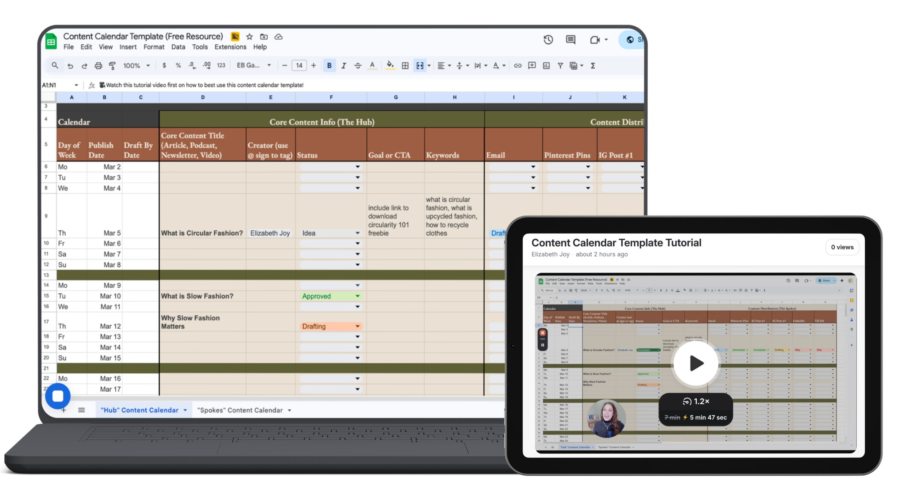Open the 100% zoom dropdown
Screen dimensions: 901x486
coord(136,66)
